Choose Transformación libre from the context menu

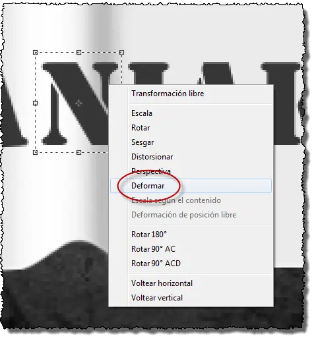191,94
